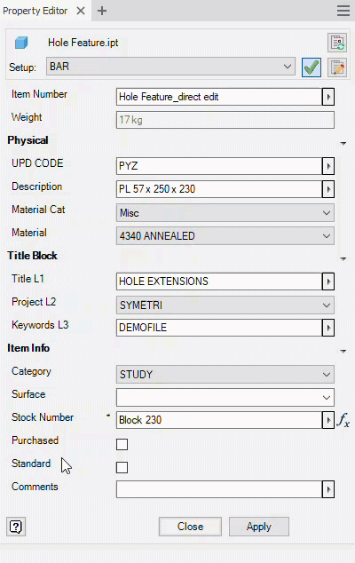Click into the Comments text field
The image size is (355, 563).
(x=219, y=489)
